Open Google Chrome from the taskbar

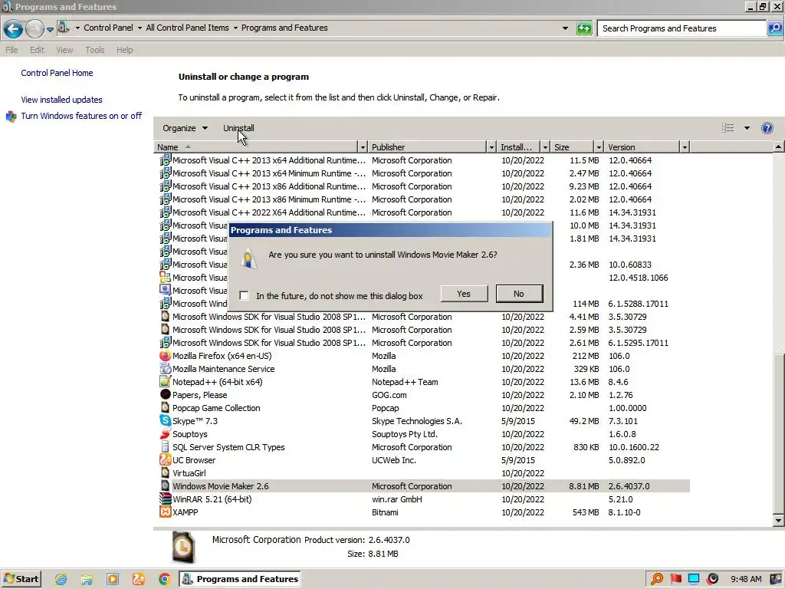pyautogui.click(x=164, y=579)
